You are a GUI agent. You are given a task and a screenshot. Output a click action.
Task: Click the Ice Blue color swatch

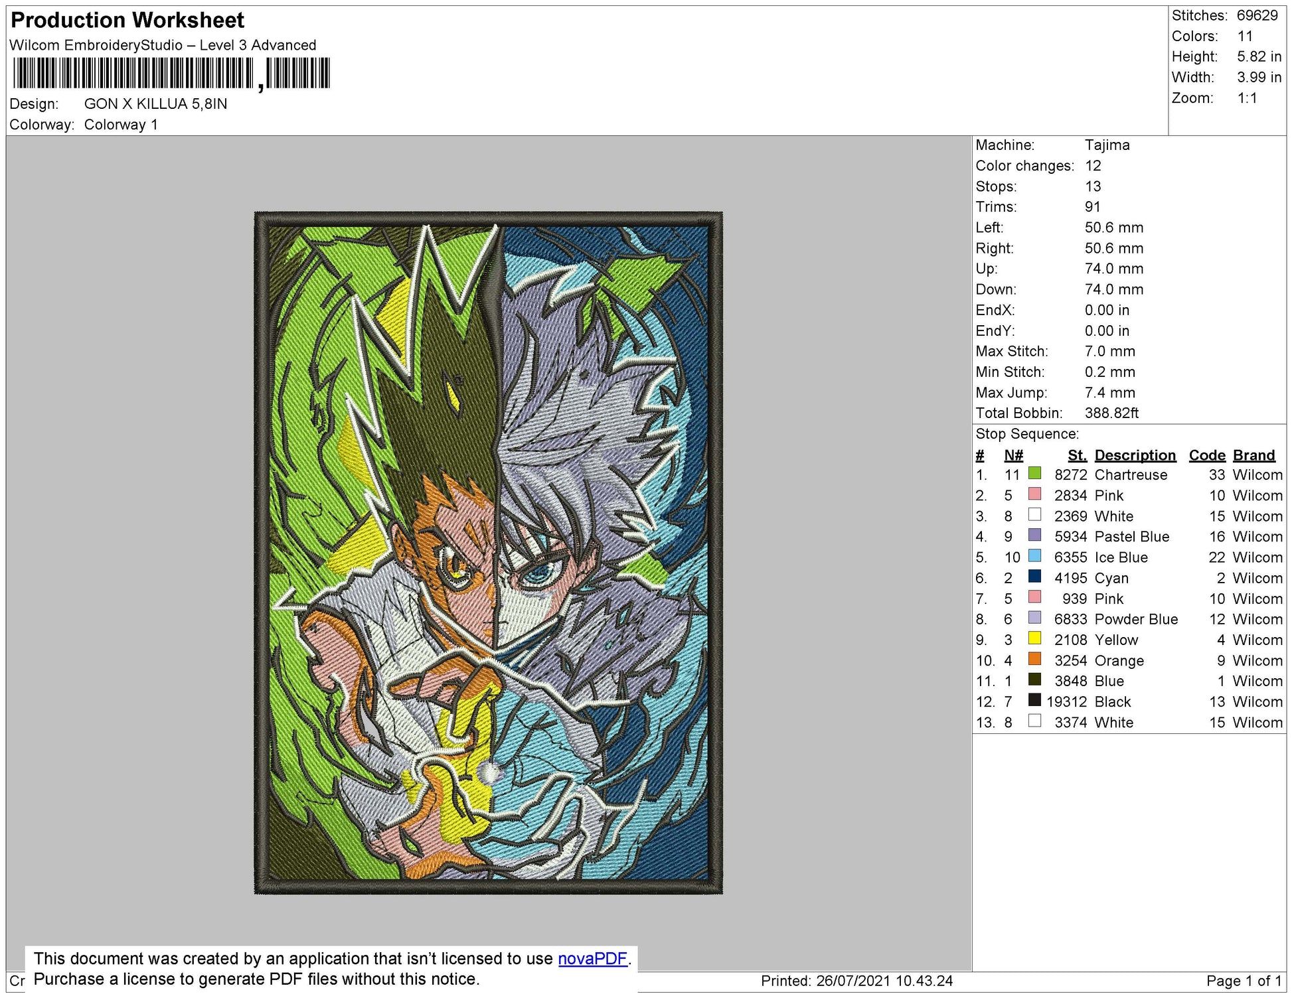1034,556
